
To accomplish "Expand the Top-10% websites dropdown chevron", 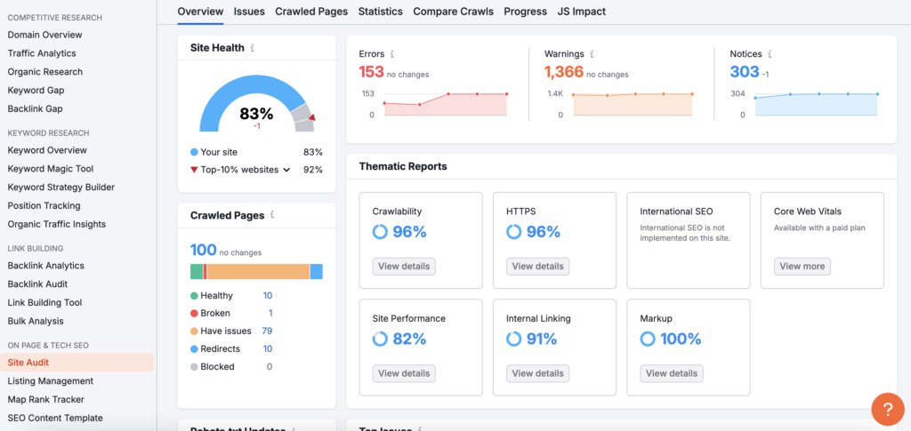I will (286, 170).
